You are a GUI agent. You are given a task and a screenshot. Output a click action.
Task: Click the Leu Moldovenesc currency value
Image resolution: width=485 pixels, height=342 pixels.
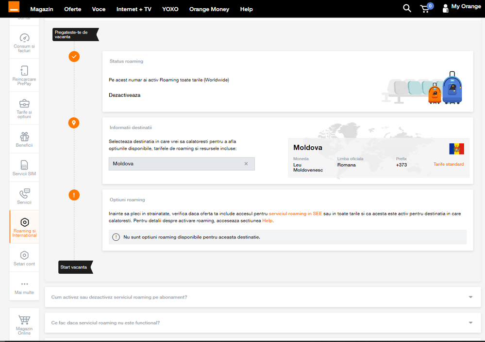[308, 167]
